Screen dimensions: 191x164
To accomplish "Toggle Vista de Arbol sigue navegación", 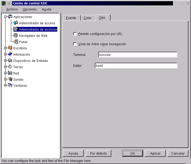I will pos(75,44).
